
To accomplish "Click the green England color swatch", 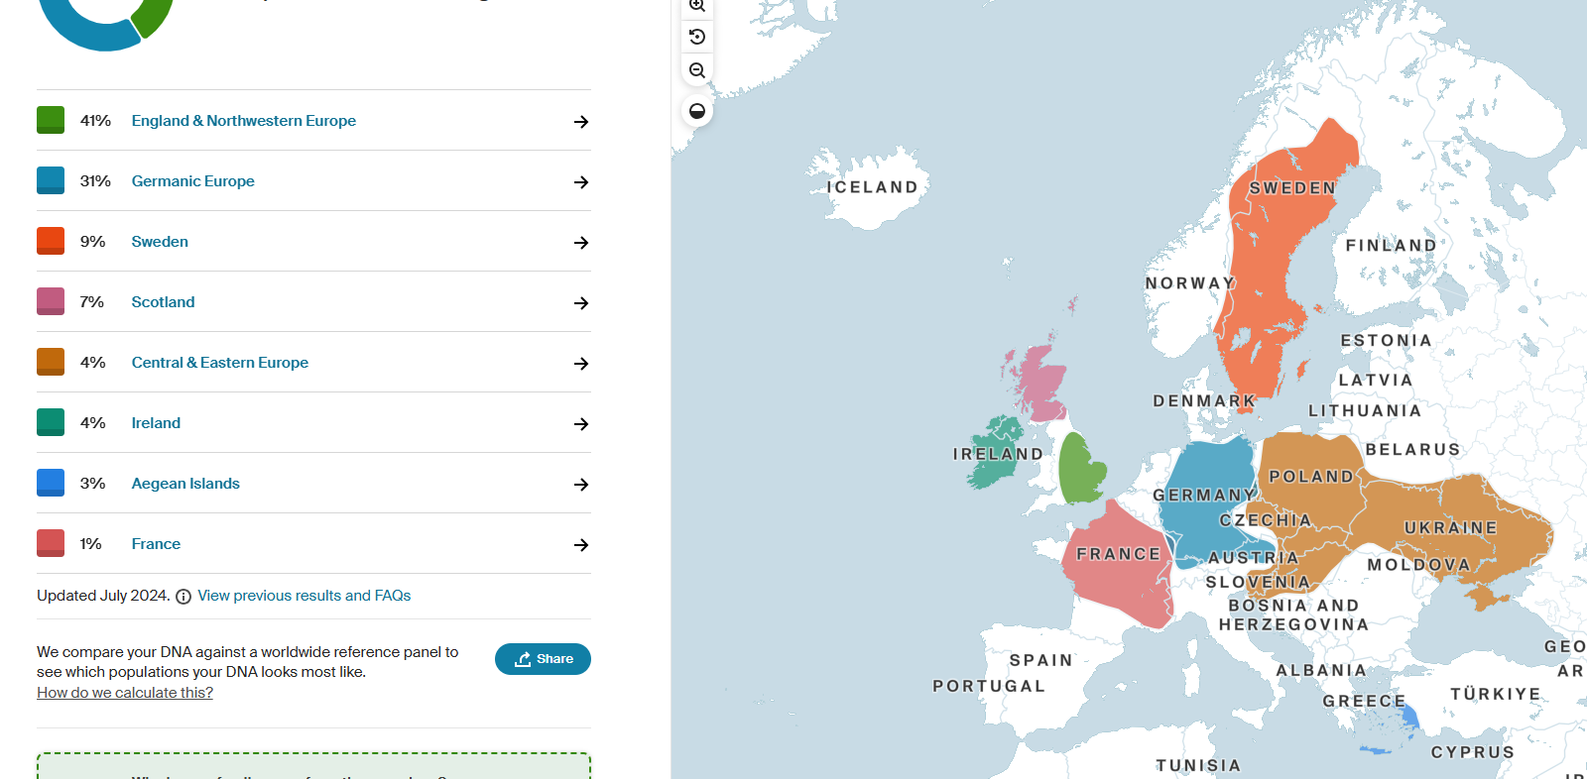I will click(51, 120).
